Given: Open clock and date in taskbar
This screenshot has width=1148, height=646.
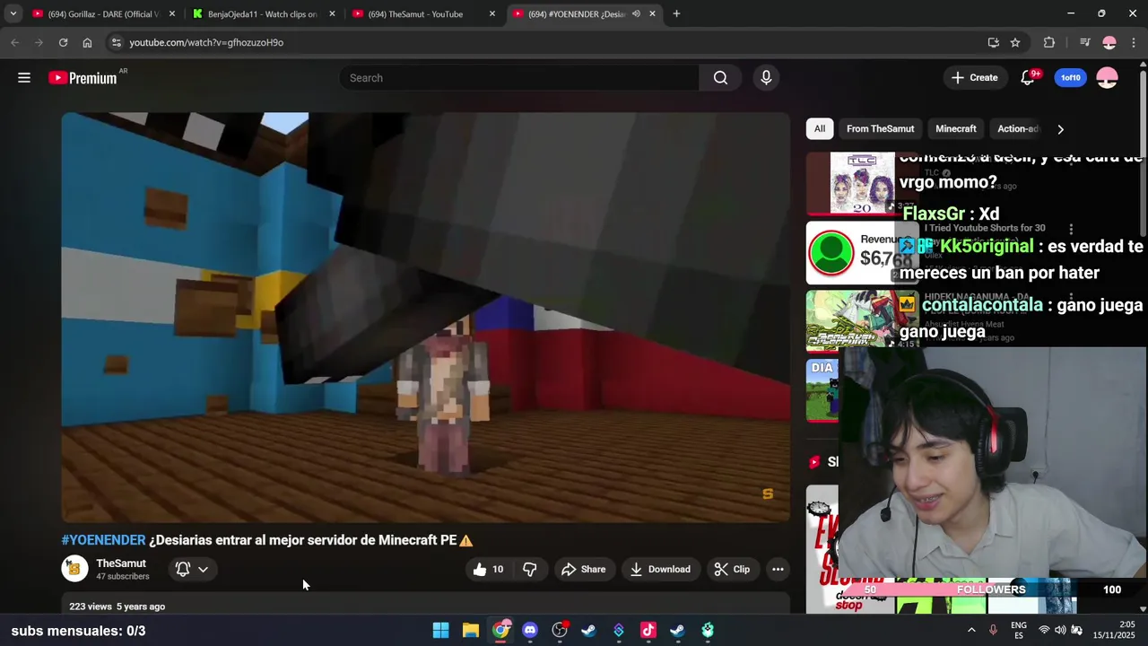Looking at the screenshot, I should click(x=1114, y=631).
